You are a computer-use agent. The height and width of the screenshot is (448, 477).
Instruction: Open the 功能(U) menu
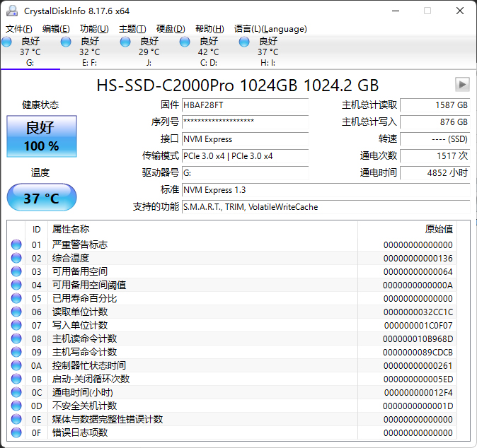tap(94, 29)
